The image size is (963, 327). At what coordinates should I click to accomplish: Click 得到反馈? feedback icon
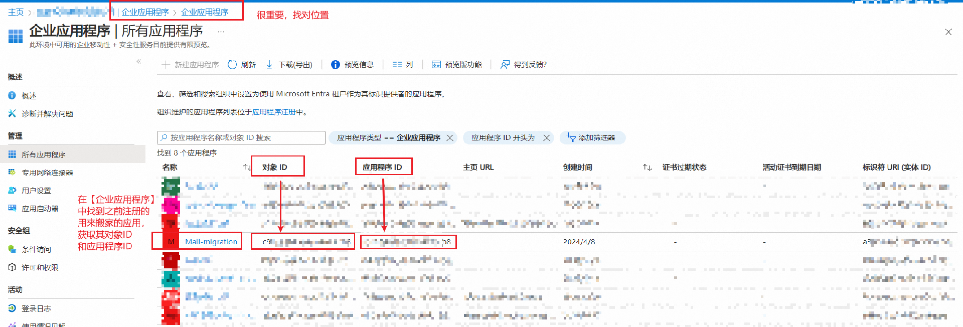pyautogui.click(x=505, y=65)
